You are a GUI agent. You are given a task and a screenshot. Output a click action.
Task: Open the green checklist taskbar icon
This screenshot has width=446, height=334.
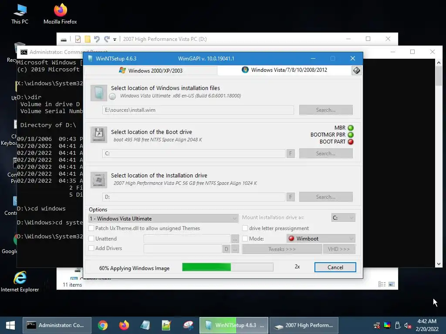coord(166,325)
